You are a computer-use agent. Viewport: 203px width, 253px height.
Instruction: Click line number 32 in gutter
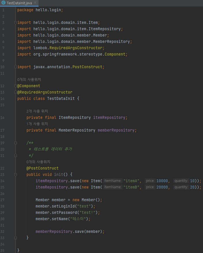coord(2,231)
